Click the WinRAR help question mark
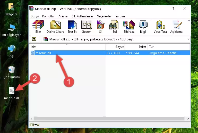The height and width of the screenshot is (133, 198). pyautogui.click(x=173, y=8)
